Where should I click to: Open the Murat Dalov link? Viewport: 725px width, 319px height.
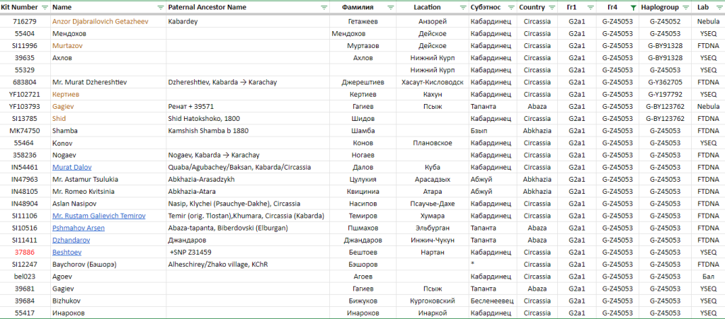(x=73, y=167)
